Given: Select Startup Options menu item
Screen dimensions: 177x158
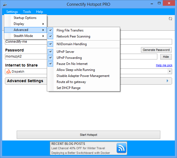Looking at the screenshot, I should pos(25,18).
